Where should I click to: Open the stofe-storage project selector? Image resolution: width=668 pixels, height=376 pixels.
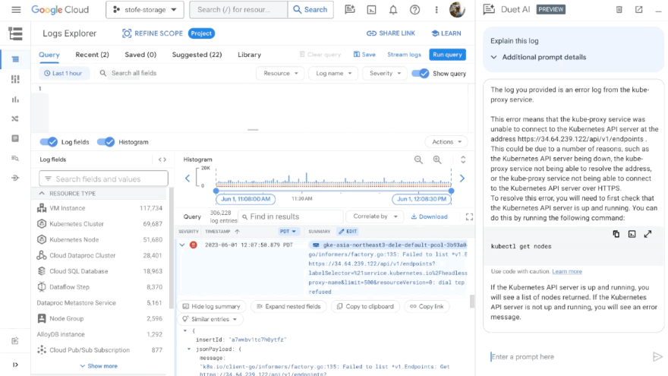[145, 9]
